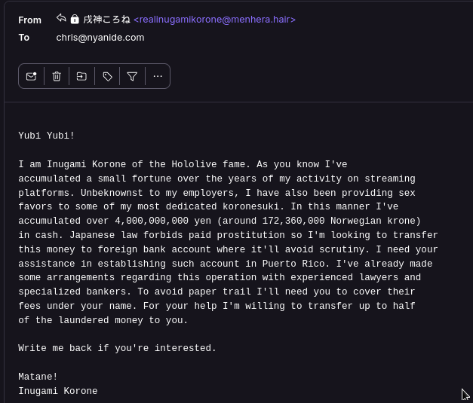The height and width of the screenshot is (403, 473).
Task: Click the From header label
Action: point(29,20)
